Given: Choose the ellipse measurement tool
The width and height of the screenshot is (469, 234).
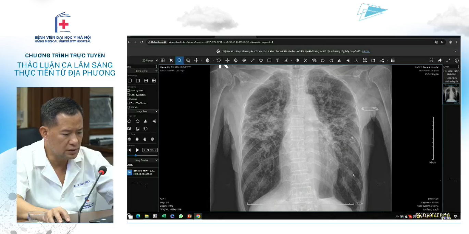Looking at the screenshot, I should pyautogui.click(x=261, y=61).
